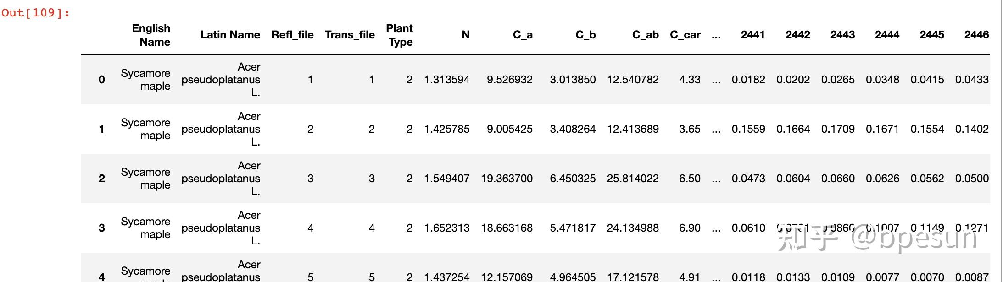Click the C_ab column header
The width and height of the screenshot is (1003, 282).
[645, 35]
